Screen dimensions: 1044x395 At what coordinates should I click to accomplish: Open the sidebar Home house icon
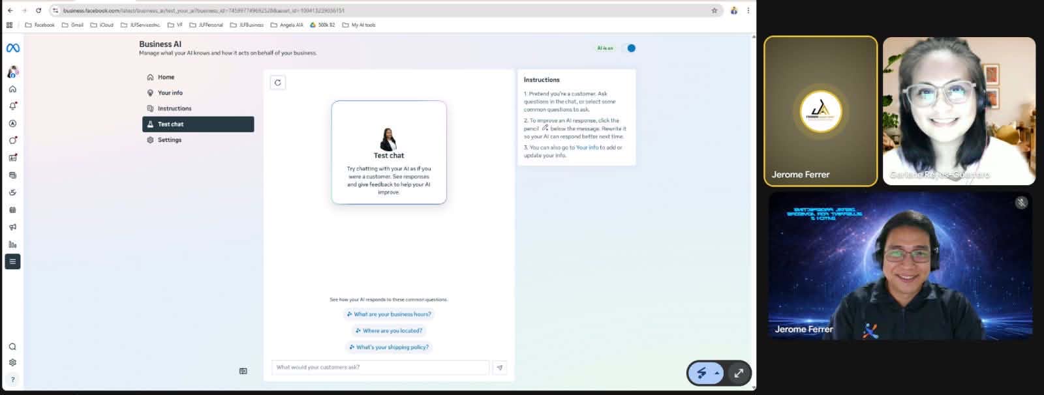[12, 89]
